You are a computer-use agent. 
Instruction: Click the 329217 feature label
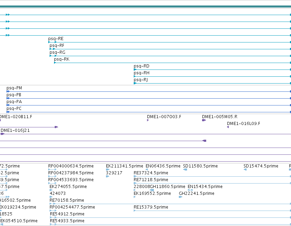tap(114, 173)
